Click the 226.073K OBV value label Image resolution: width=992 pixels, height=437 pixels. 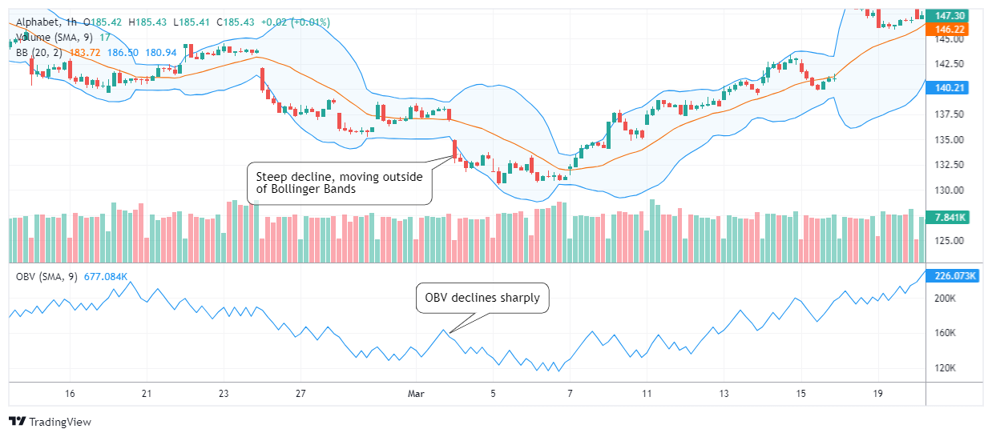pyautogui.click(x=951, y=276)
